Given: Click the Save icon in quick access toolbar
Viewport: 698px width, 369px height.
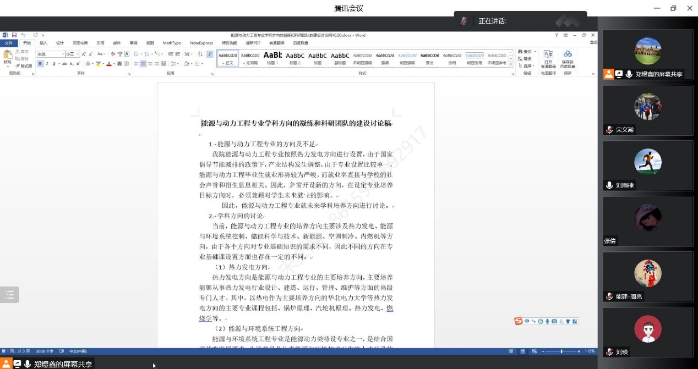Looking at the screenshot, I should coord(14,35).
